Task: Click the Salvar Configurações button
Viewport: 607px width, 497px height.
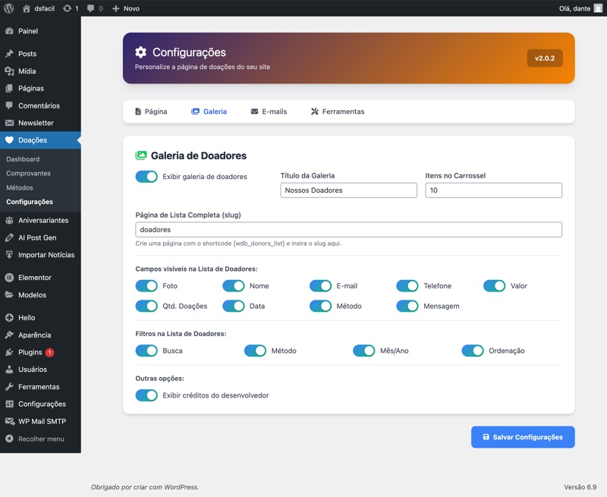Action: click(x=522, y=437)
